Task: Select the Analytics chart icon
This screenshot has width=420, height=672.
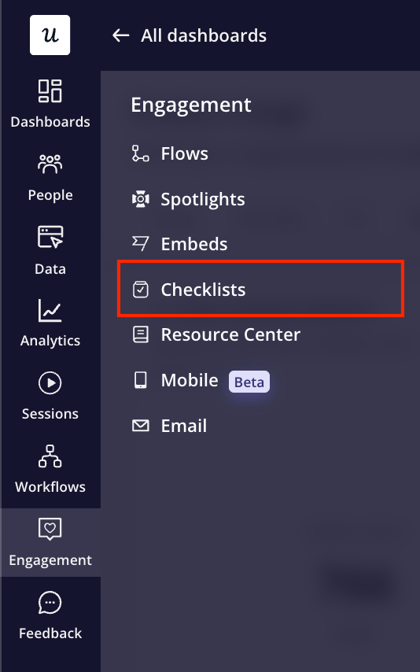Action: pyautogui.click(x=50, y=310)
